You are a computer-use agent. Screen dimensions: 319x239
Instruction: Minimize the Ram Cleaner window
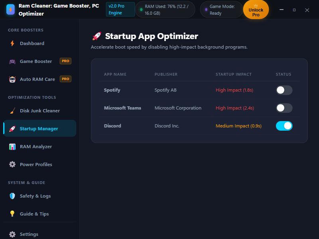[282, 10]
